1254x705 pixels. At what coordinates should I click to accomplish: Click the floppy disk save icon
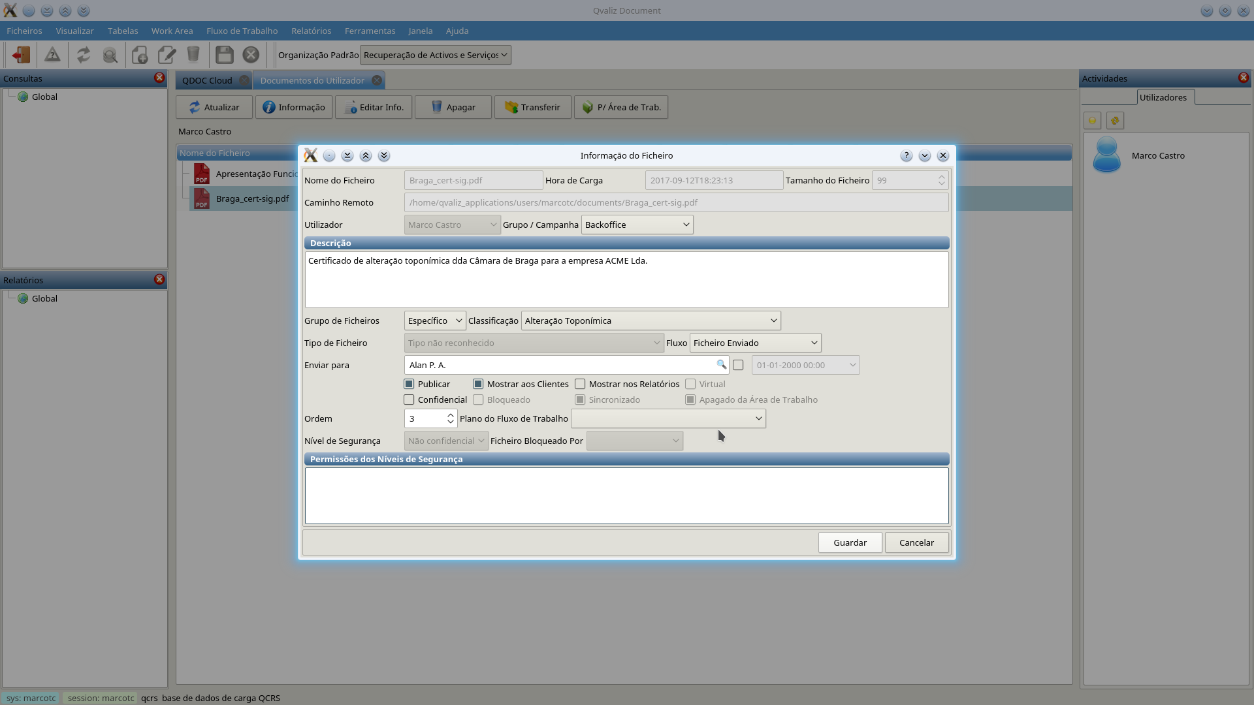pyautogui.click(x=224, y=55)
